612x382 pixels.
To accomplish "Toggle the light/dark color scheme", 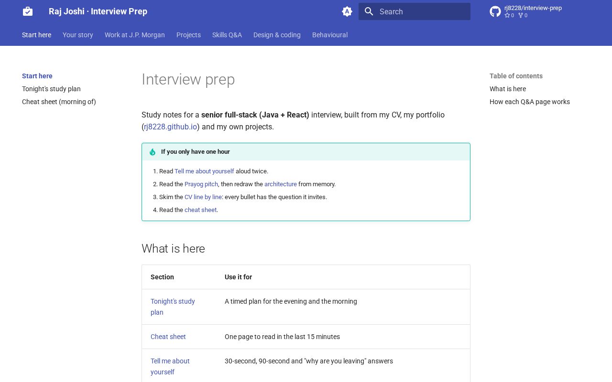I will tap(347, 11).
